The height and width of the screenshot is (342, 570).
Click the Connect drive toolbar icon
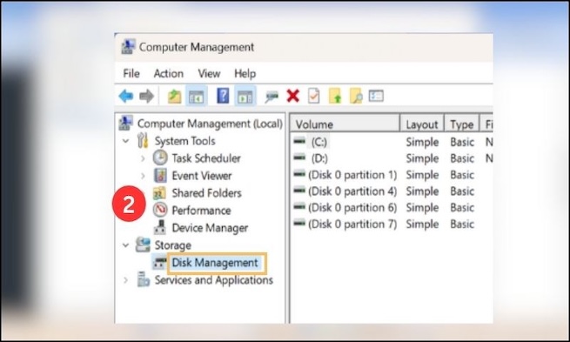pyautogui.click(x=272, y=97)
